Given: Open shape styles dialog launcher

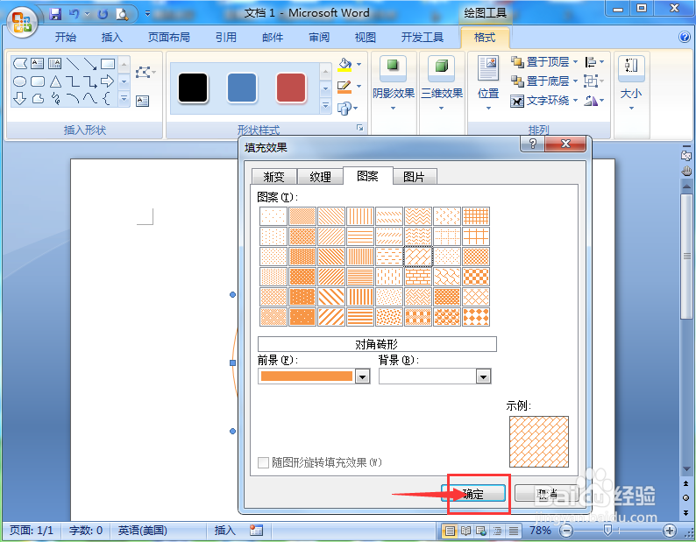Looking at the screenshot, I should pyautogui.click(x=360, y=128).
